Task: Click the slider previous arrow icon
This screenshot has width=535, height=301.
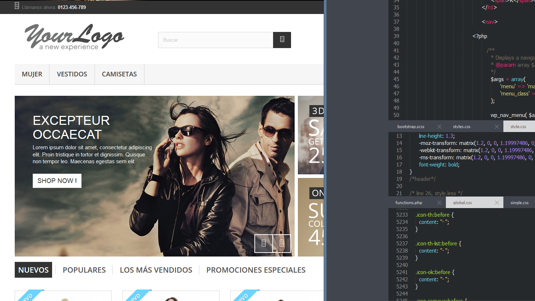Action: 264,243
